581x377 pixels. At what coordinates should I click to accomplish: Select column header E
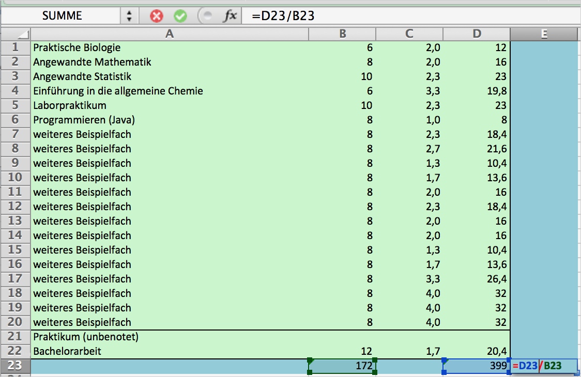click(x=544, y=34)
